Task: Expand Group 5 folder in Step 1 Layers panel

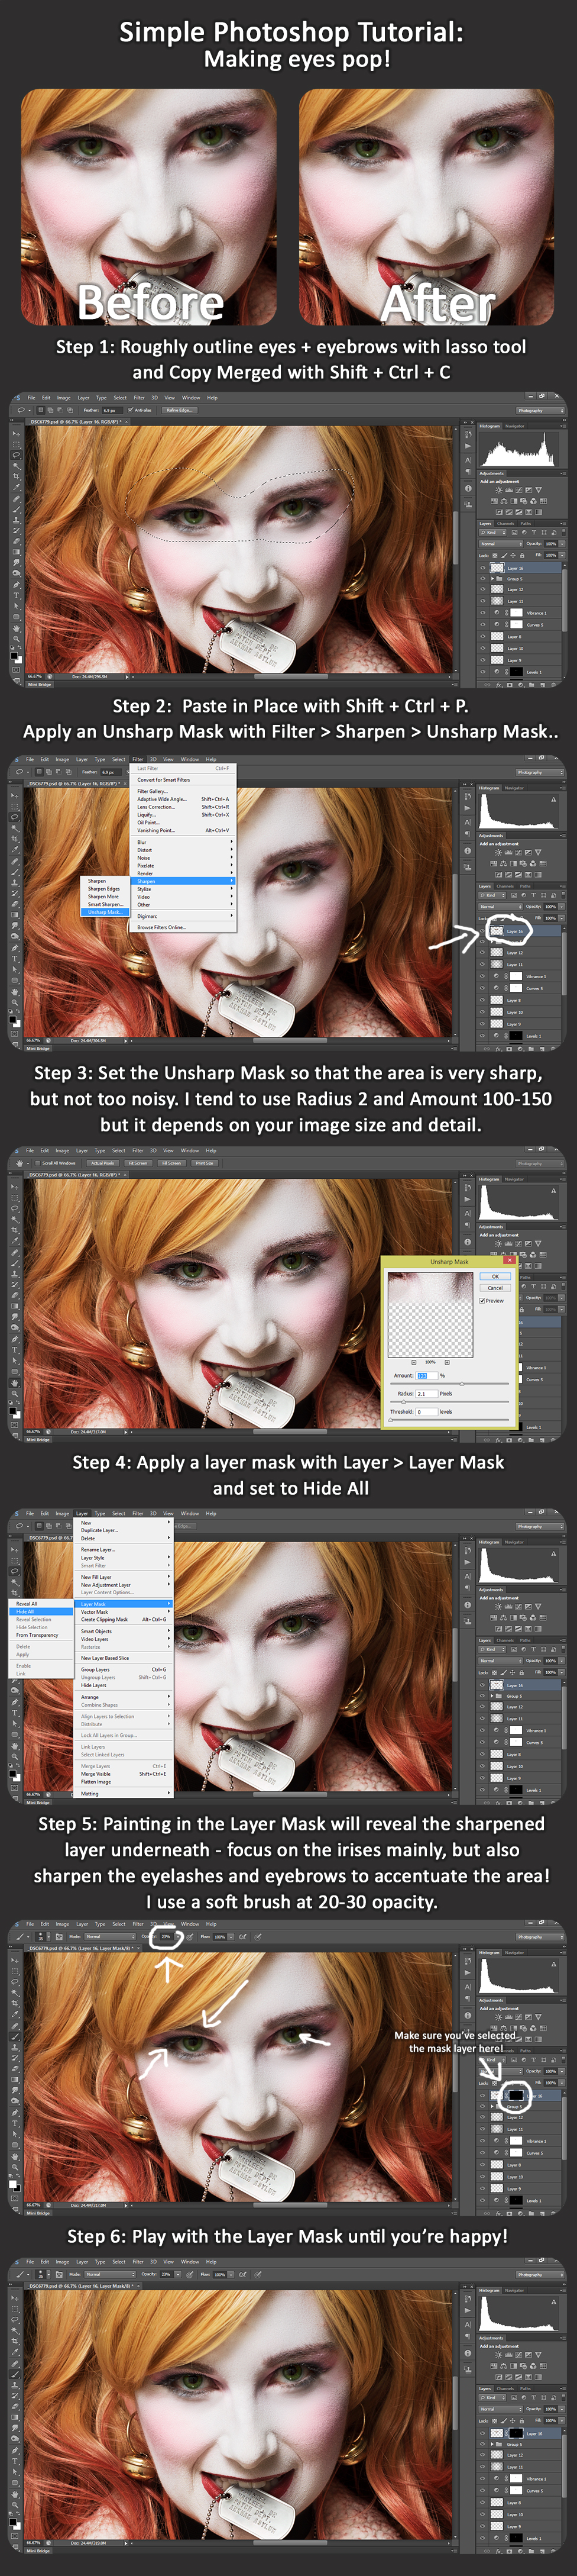Action: click(x=493, y=579)
